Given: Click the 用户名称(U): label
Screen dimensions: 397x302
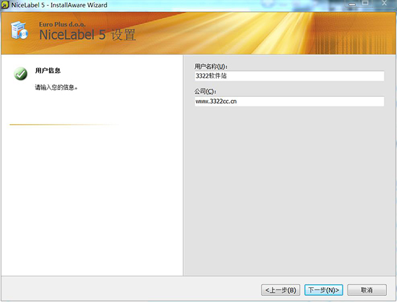Looking at the screenshot, I should (x=211, y=67).
